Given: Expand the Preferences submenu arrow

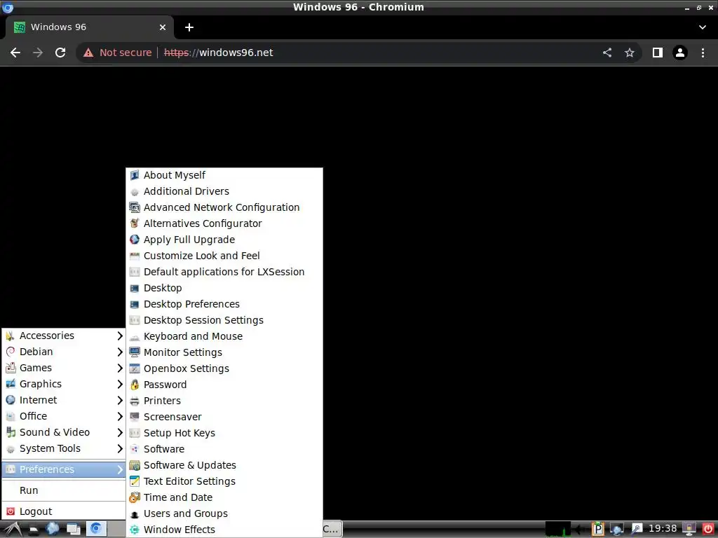Looking at the screenshot, I should [119, 469].
